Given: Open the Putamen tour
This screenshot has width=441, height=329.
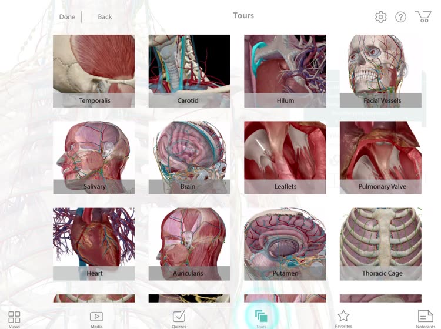Looking at the screenshot, I should click(x=285, y=244).
